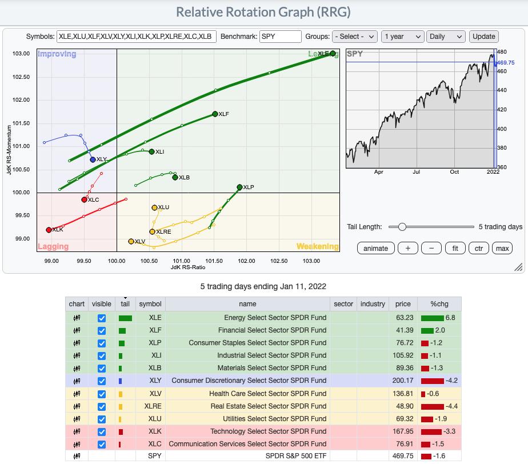This screenshot has height=464, width=528.
Task: Open the XLK row chart icon
Action: (77, 431)
